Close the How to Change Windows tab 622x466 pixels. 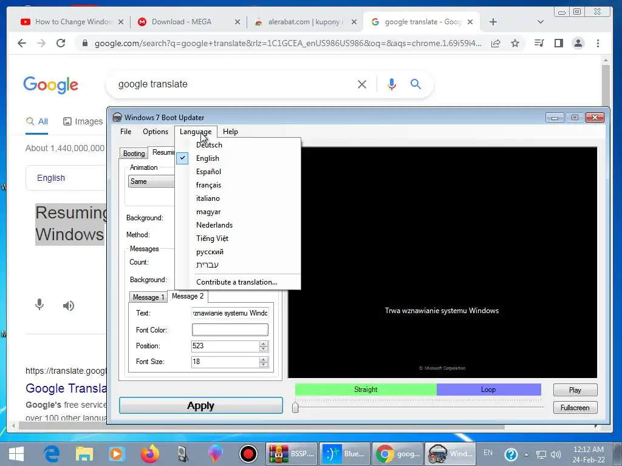pyautogui.click(x=121, y=22)
